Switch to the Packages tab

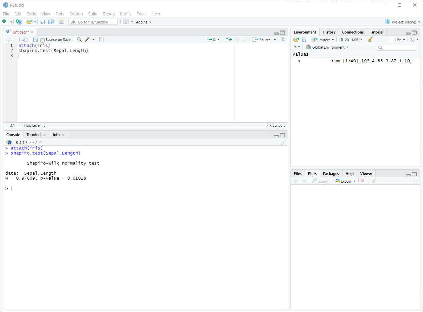point(331,174)
